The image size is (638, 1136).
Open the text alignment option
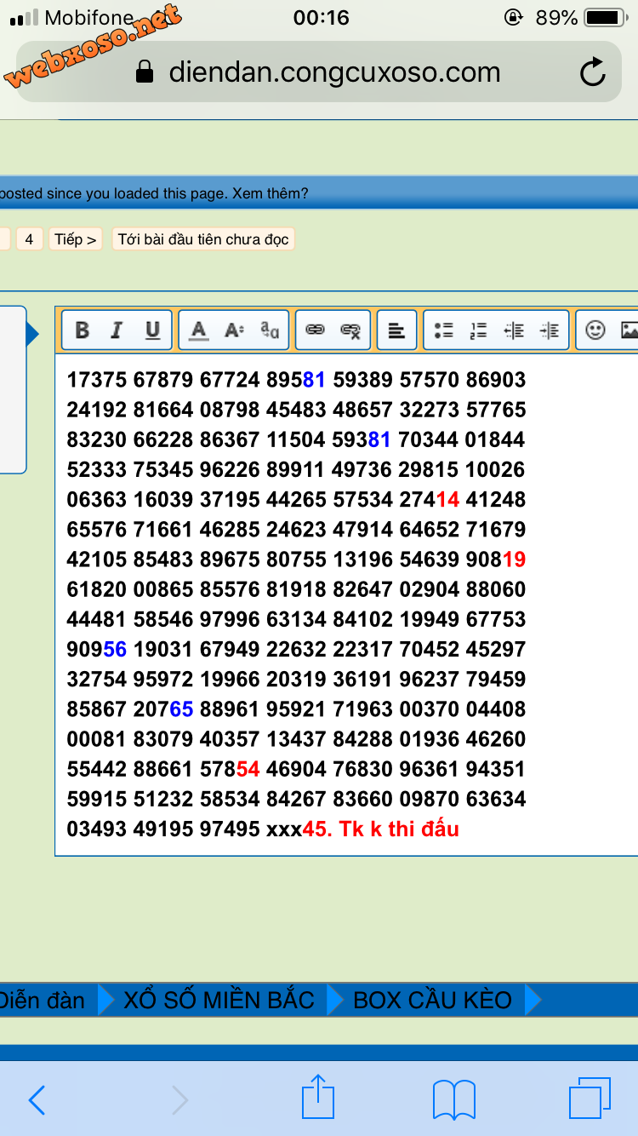click(396, 330)
